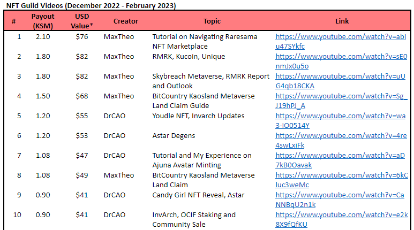Select topic 'Astar Degens'
414x230 pixels.
tap(174, 136)
